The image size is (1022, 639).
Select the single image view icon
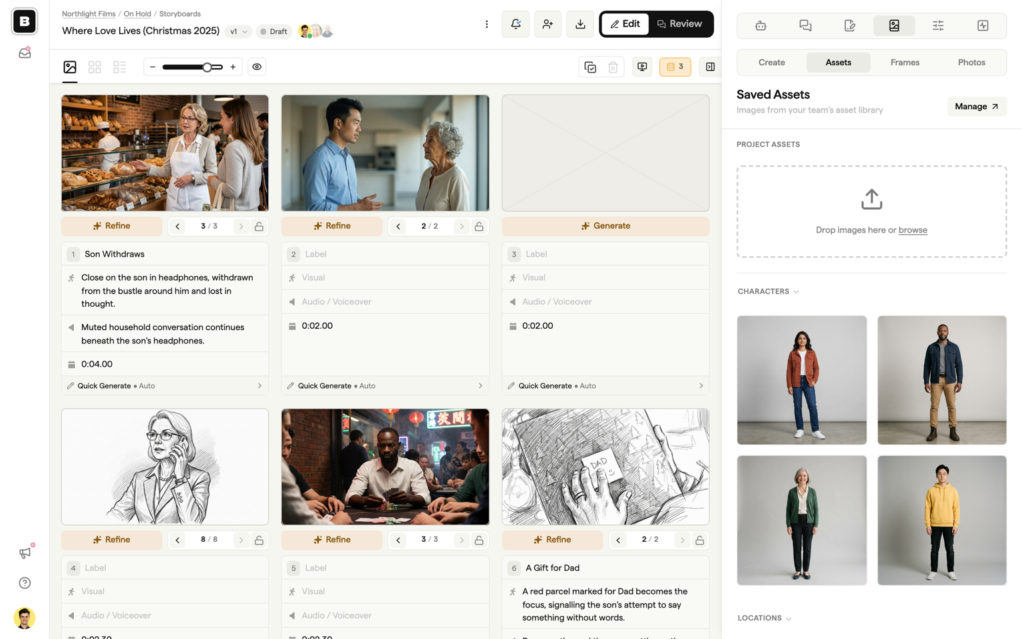pos(70,67)
